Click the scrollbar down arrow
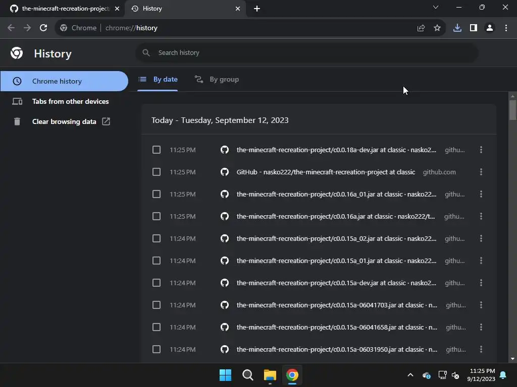The width and height of the screenshot is (517, 387). pos(512,359)
